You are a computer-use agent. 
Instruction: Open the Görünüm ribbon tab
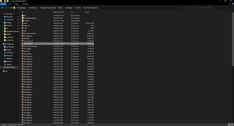point(25,4)
